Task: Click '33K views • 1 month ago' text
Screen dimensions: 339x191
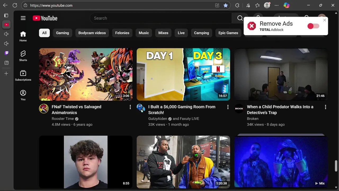Action: pyautogui.click(x=169, y=124)
